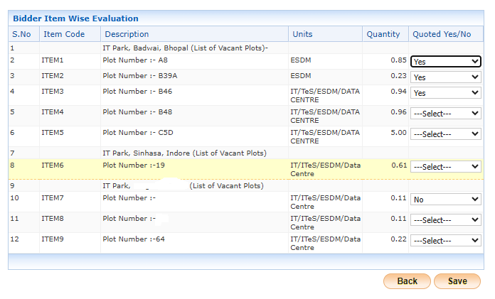Viewport: 495px width, 299px height.
Task: Click 'Plot Number :- B48' description
Action: pos(137,112)
